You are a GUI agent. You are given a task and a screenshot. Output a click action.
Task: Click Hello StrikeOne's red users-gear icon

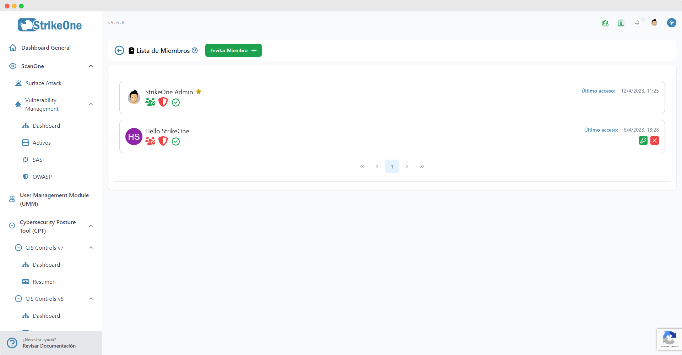[150, 141]
